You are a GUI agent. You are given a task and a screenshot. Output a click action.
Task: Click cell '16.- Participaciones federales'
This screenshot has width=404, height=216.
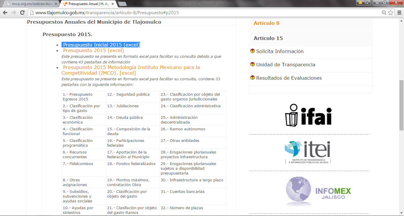tap(133, 143)
